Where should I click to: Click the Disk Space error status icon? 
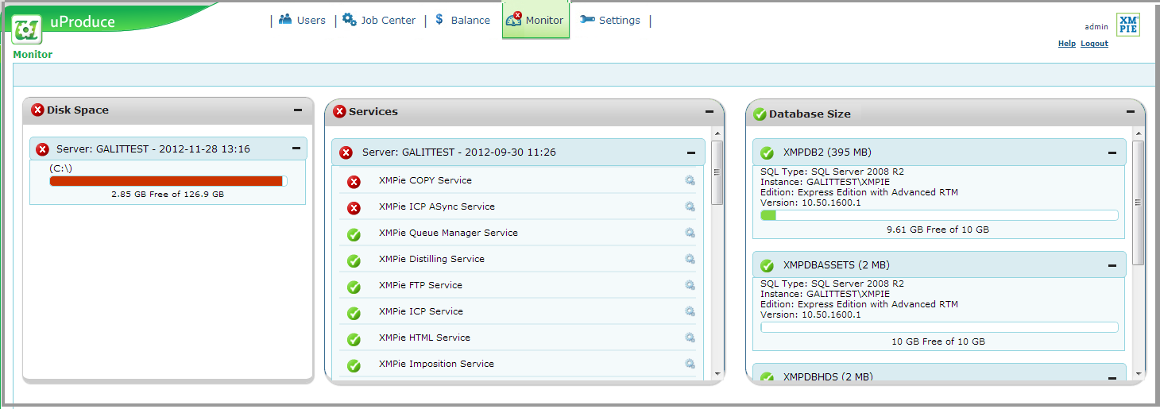tap(37, 110)
